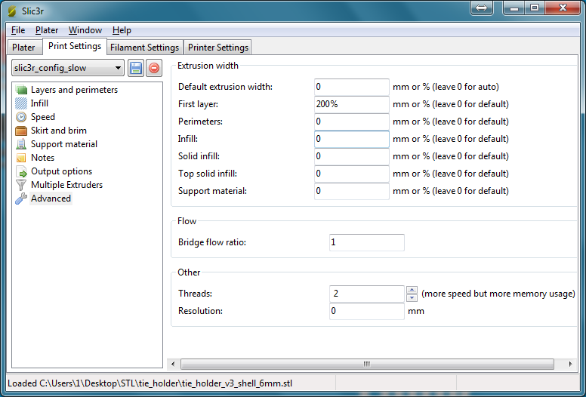Click the scrollbar right arrow
Image resolution: width=586 pixels, height=397 pixels.
pos(570,364)
